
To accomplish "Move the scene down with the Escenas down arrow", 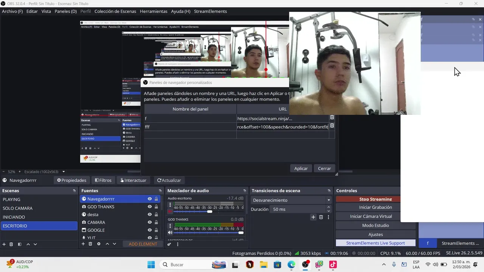I will (x=35, y=244).
